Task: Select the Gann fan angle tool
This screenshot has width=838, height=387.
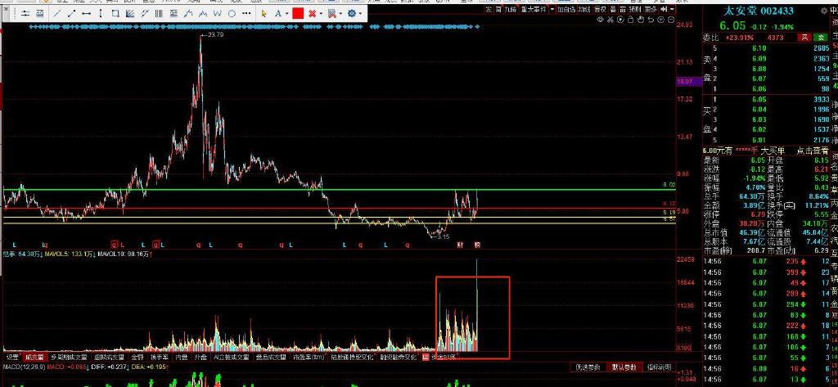Action: 130,13
